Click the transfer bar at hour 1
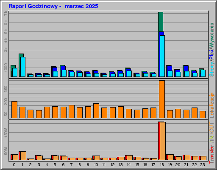 tap(22, 156)
